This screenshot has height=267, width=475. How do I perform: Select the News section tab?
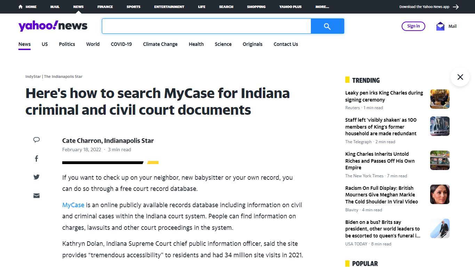(x=25, y=44)
